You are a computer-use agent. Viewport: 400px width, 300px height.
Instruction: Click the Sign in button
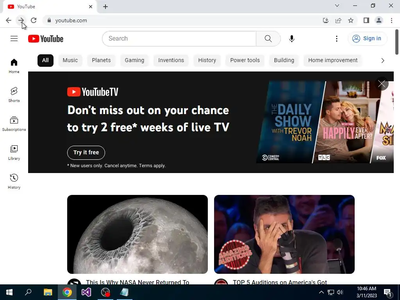(x=367, y=39)
